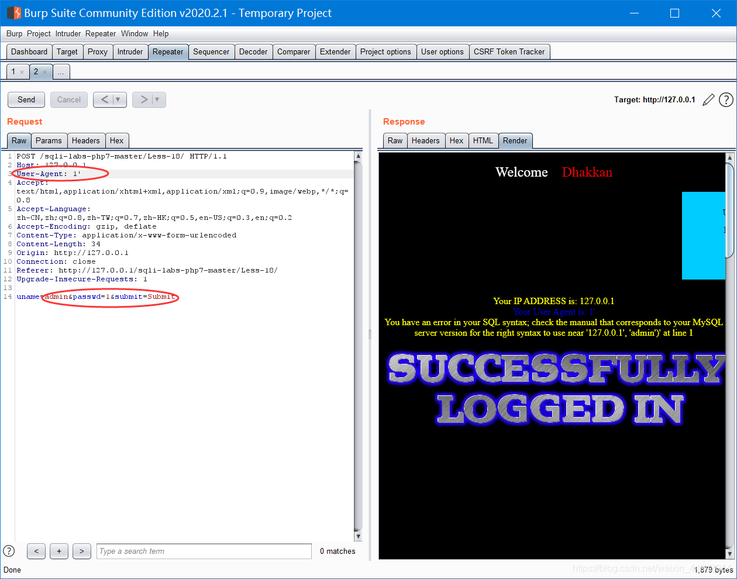Click previous search match button

coord(36,551)
